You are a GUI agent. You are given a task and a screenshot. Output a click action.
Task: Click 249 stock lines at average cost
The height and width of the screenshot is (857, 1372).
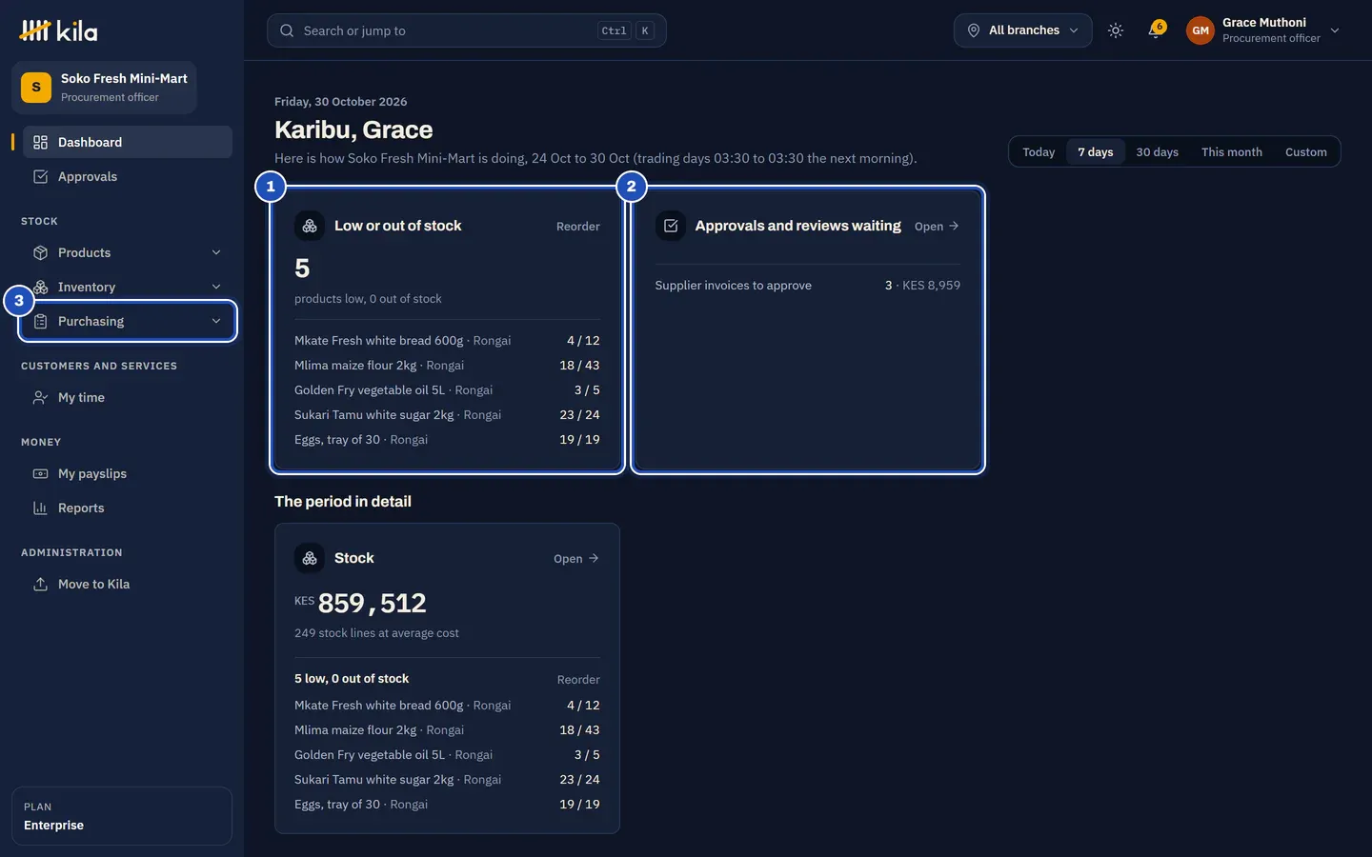pos(376,633)
